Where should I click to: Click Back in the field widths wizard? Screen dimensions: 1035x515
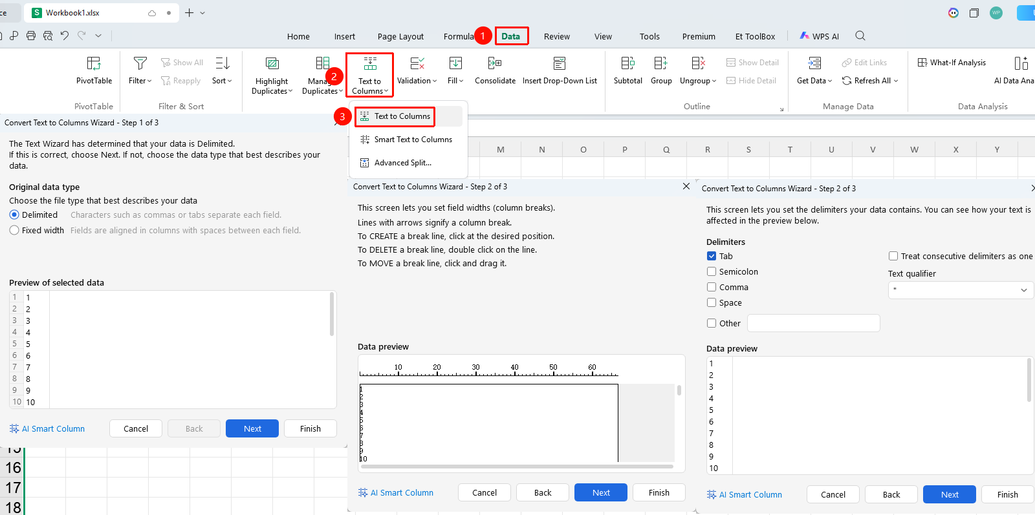[543, 492]
